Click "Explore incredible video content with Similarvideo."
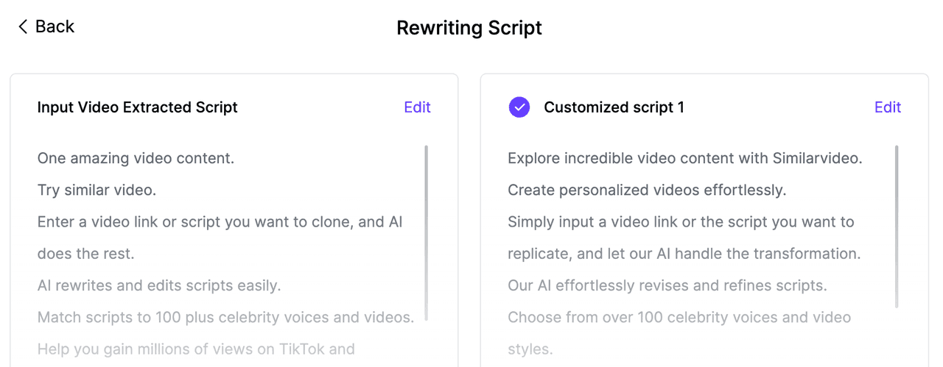This screenshot has height=367, width=943. (x=685, y=158)
